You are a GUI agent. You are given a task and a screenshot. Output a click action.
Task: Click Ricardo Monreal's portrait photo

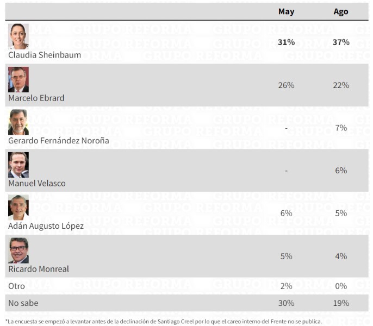click(x=18, y=250)
